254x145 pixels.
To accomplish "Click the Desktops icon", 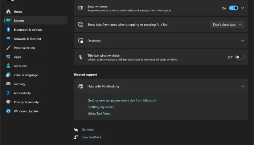I will click(81, 41).
